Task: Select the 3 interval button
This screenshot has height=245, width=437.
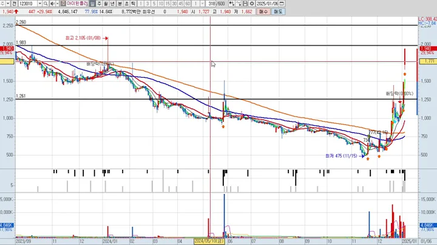Action: click(x=147, y=4)
